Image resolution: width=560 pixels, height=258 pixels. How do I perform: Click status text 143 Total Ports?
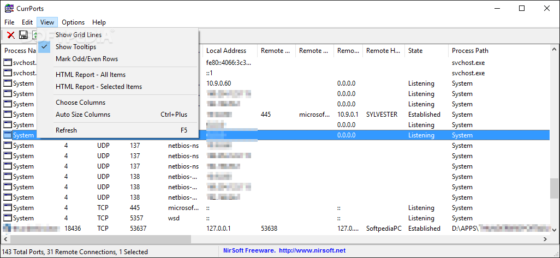[x=24, y=252]
